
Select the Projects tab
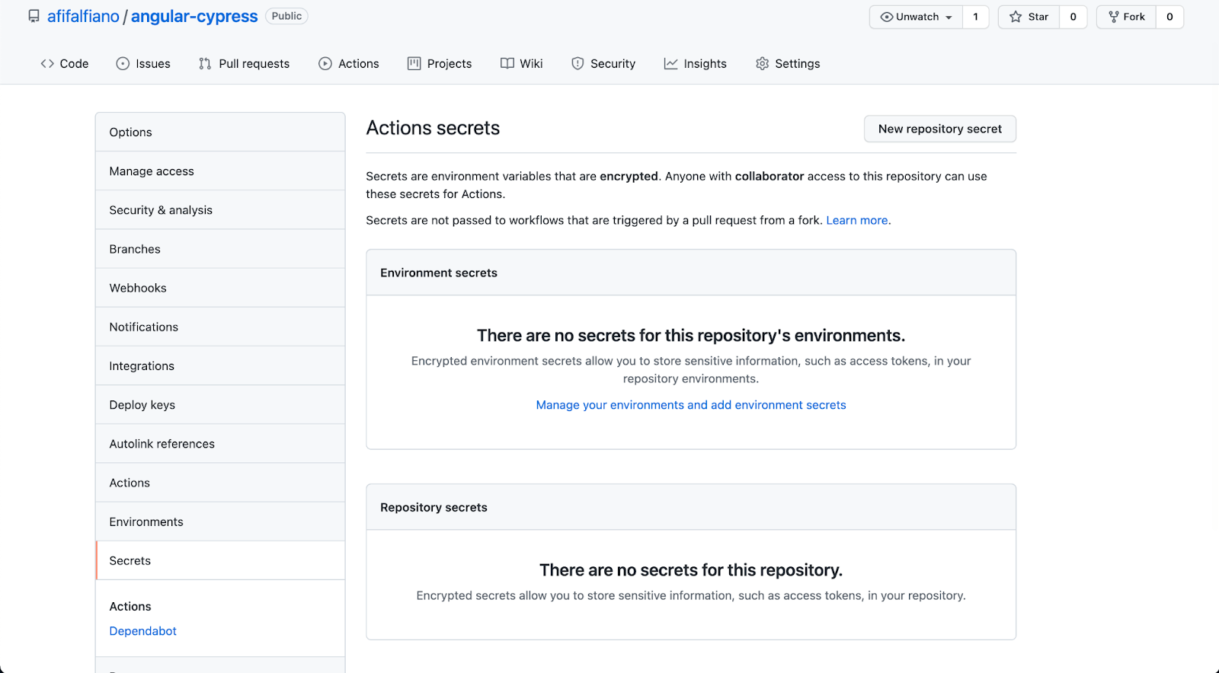[x=440, y=64]
